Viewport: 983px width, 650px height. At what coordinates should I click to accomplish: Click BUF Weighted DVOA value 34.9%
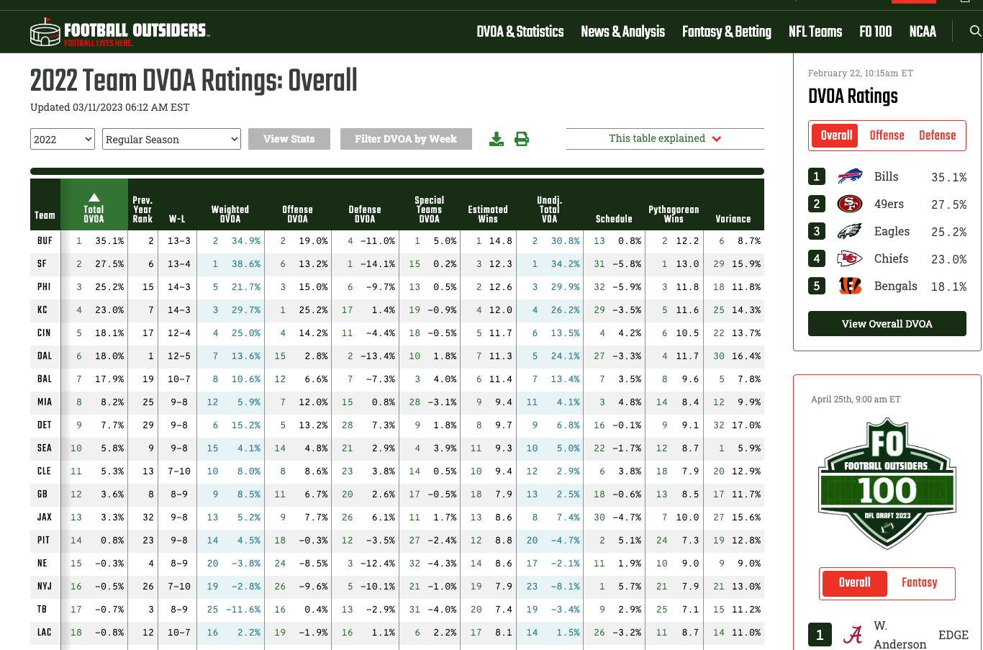point(246,241)
